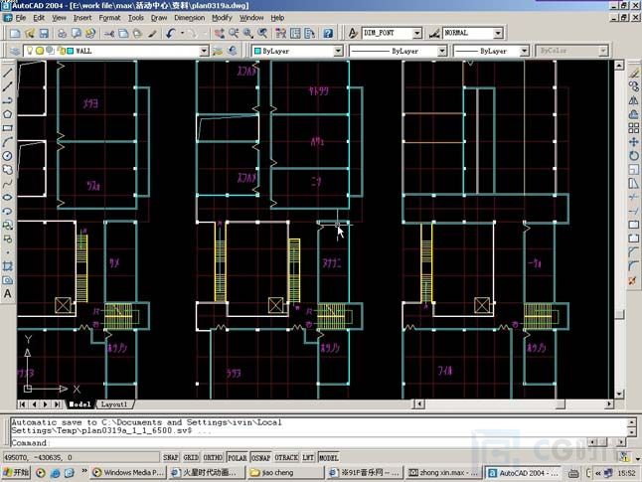Open the WALL layer dropdown
The width and height of the screenshot is (642, 482).
[204, 52]
